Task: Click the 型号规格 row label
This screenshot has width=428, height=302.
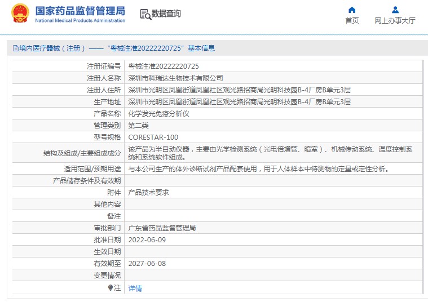Action: click(107, 137)
